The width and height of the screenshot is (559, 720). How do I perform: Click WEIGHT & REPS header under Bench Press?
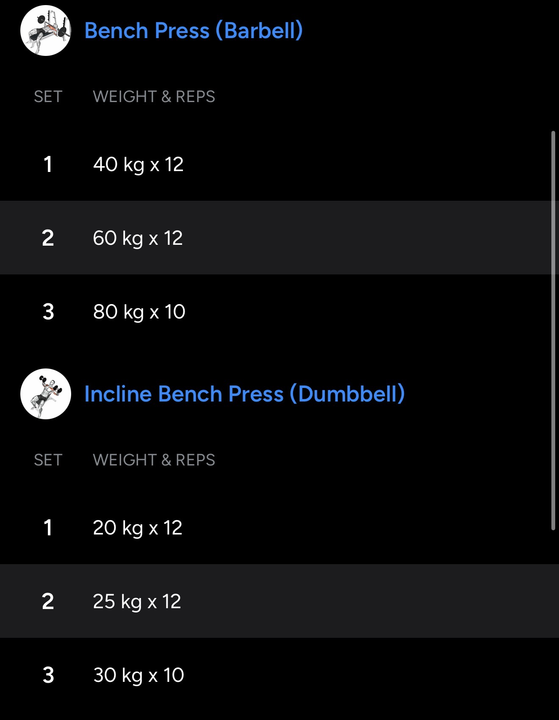154,97
